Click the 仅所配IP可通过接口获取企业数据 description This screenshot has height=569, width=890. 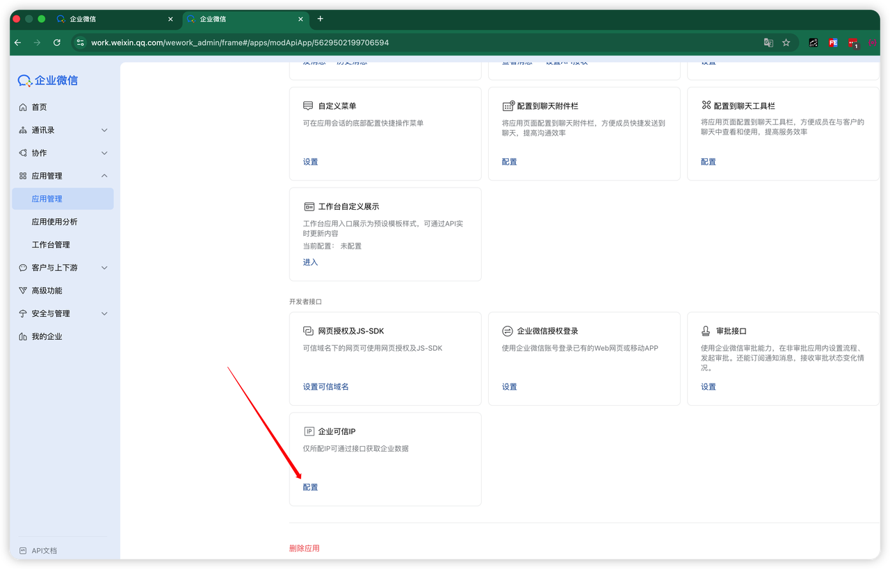(x=355, y=449)
